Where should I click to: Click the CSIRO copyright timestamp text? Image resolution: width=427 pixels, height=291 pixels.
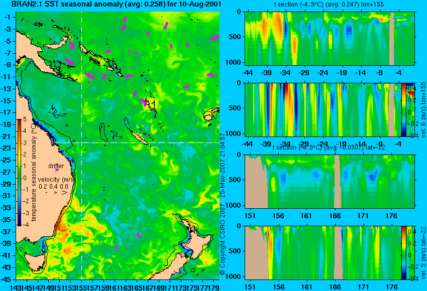(x=223, y=204)
